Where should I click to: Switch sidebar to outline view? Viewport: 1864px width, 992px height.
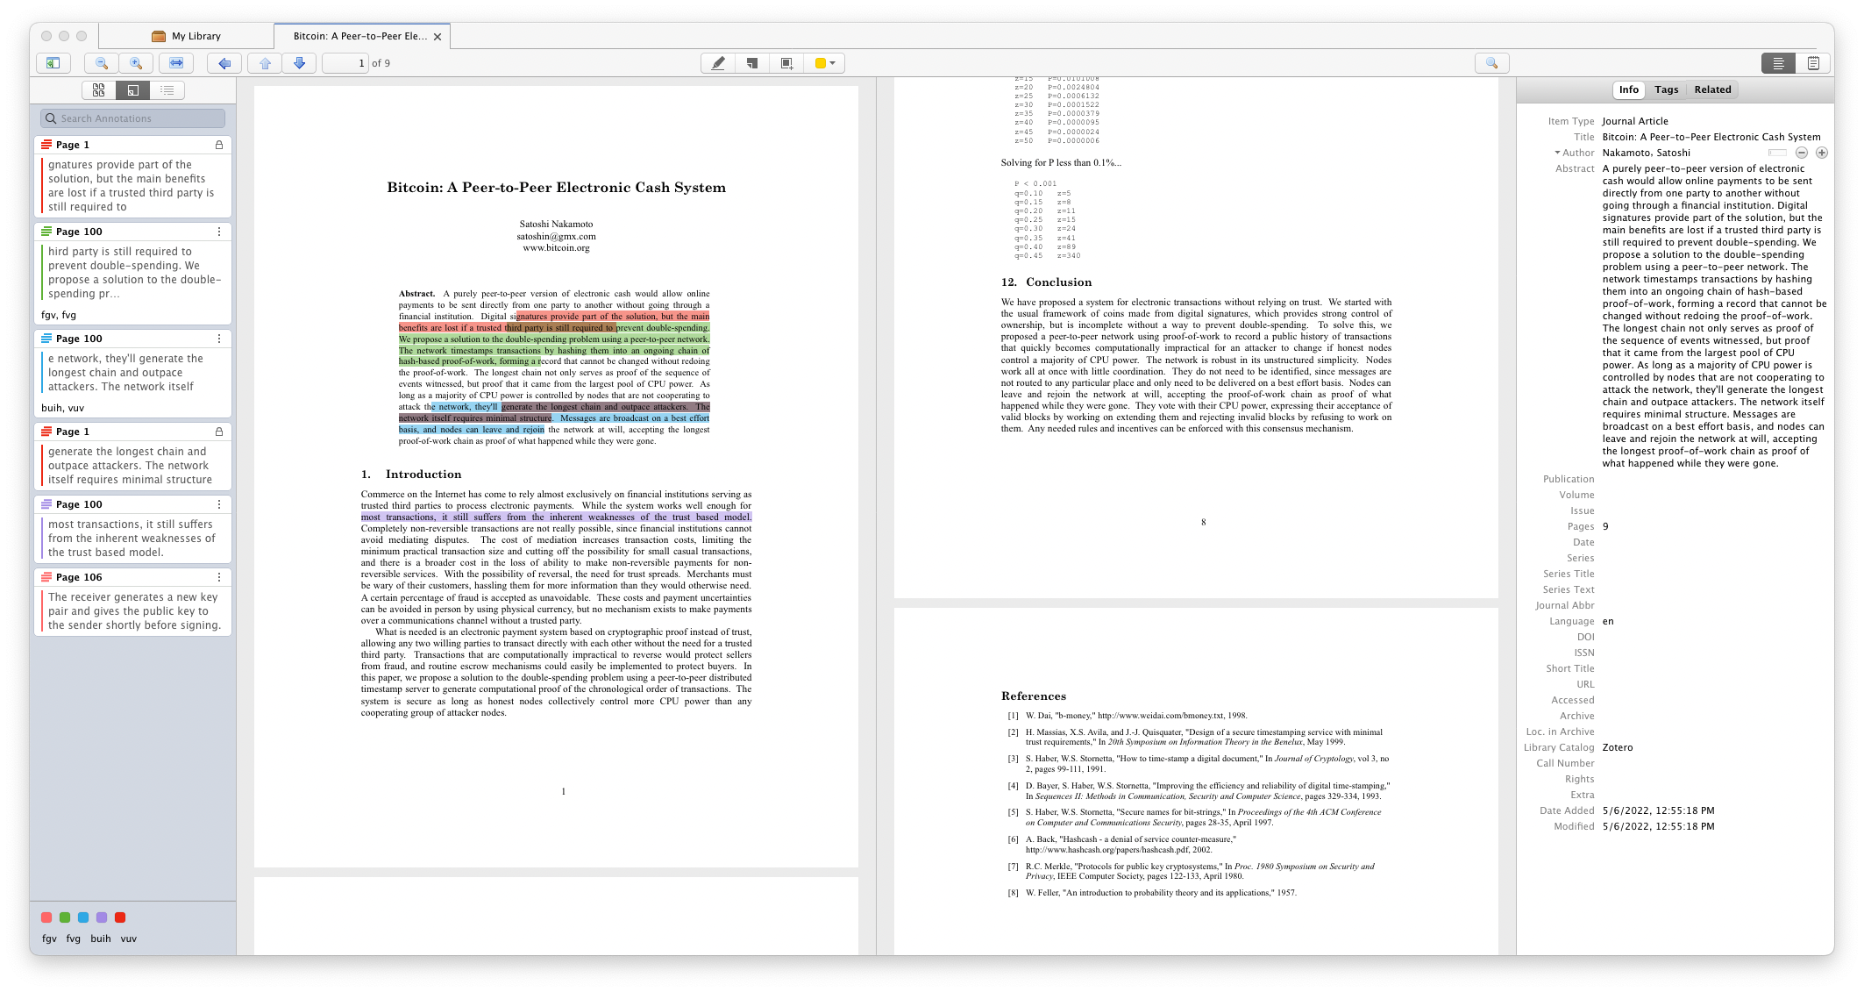(167, 89)
